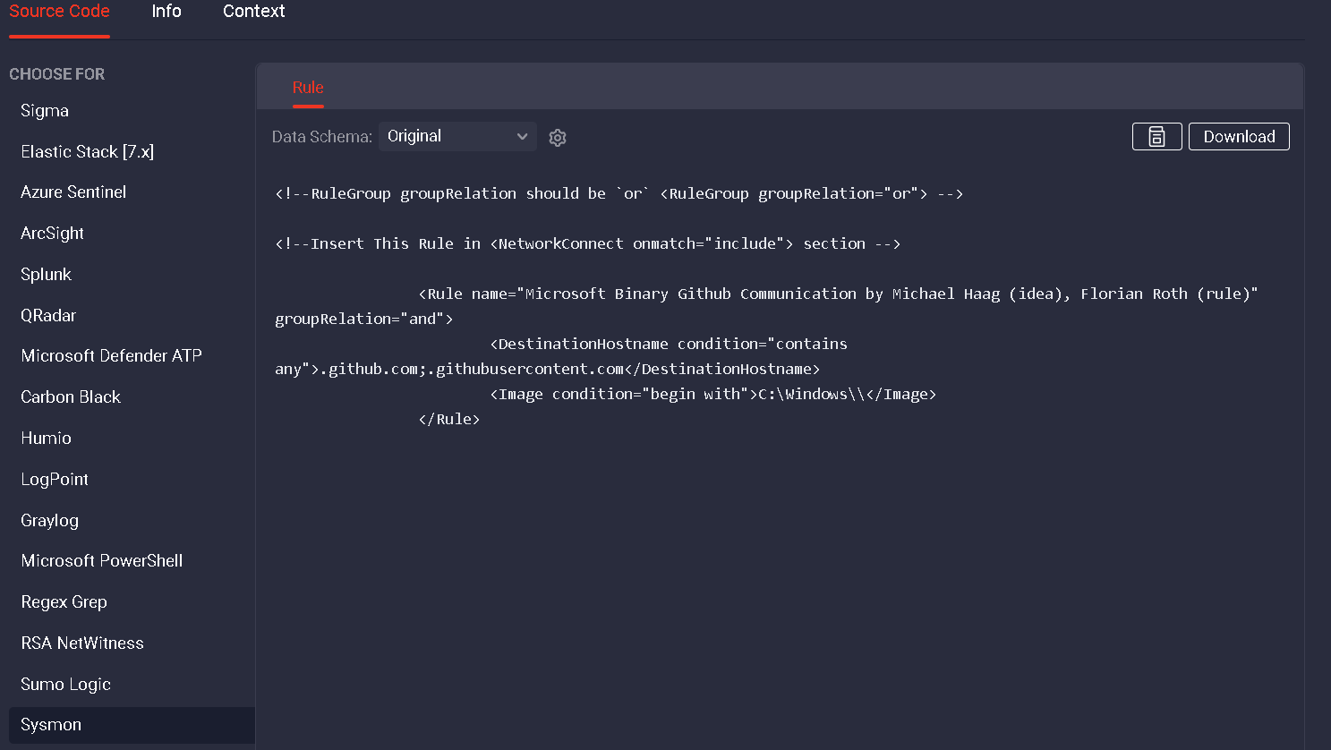This screenshot has height=750, width=1331.
Task: Click the data schema settings gear icon
Action: point(558,138)
